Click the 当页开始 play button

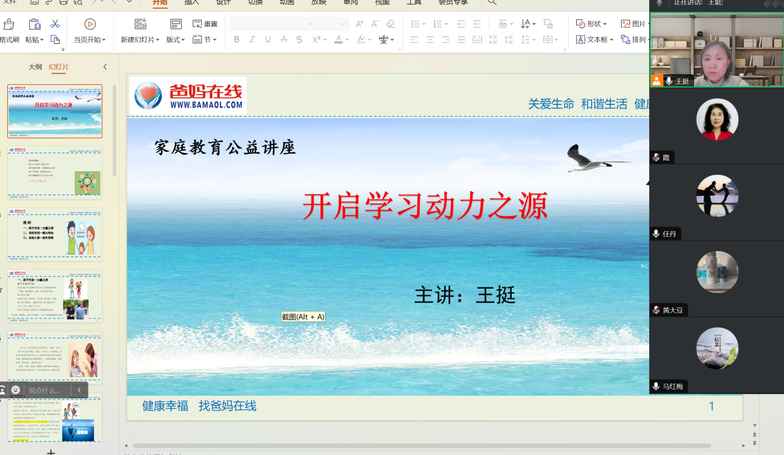pos(90,25)
